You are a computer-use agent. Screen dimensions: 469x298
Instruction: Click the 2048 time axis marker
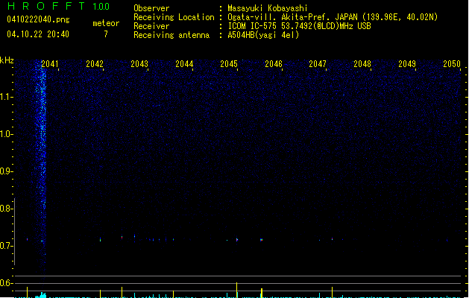pos(362,64)
